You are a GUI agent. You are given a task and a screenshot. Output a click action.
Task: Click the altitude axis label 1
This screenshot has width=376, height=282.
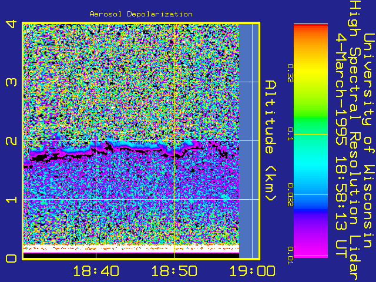[x=12, y=200]
